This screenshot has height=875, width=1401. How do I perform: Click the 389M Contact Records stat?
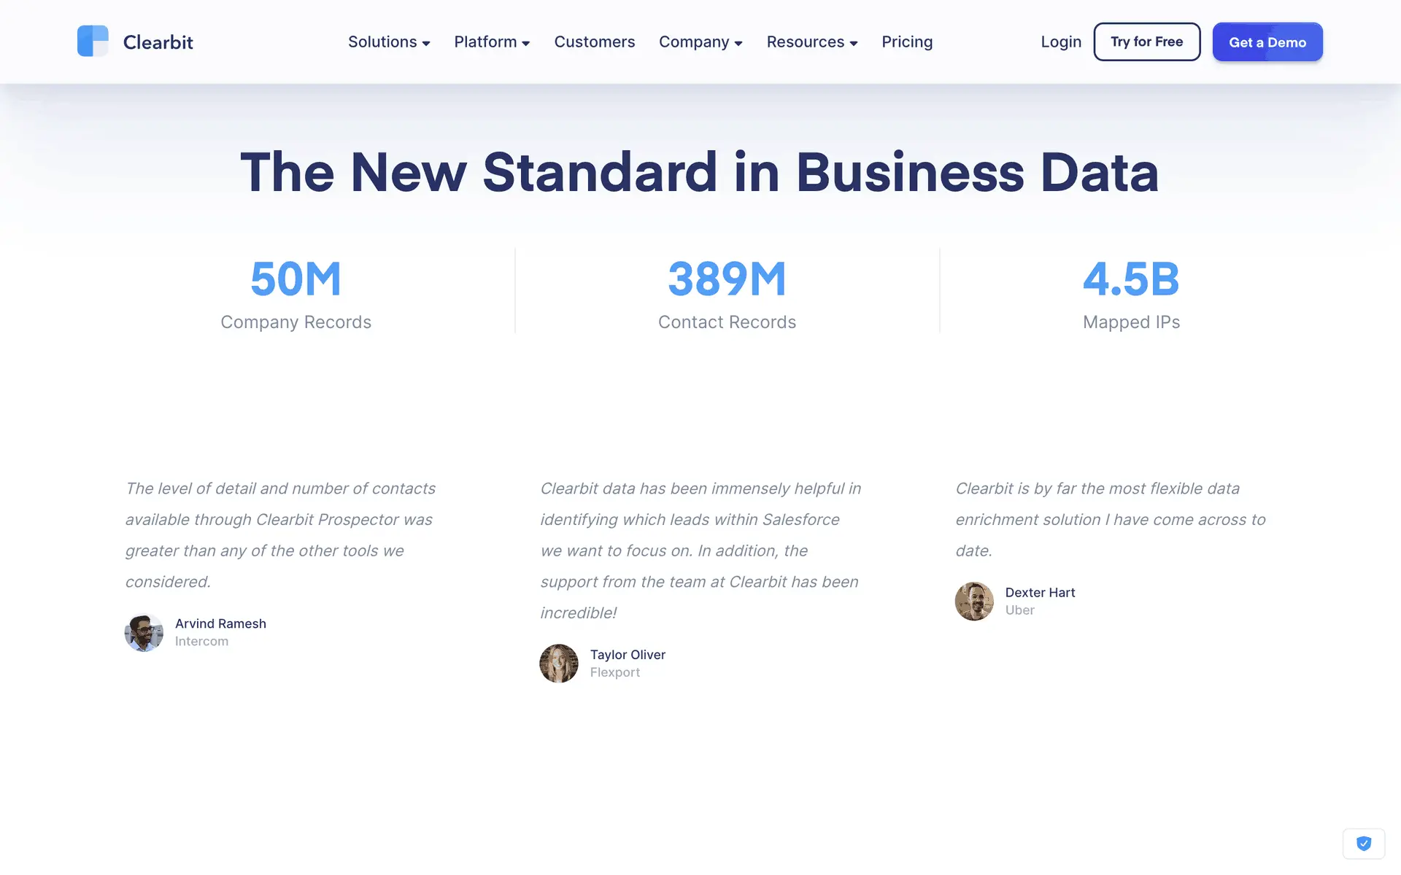pos(727,293)
